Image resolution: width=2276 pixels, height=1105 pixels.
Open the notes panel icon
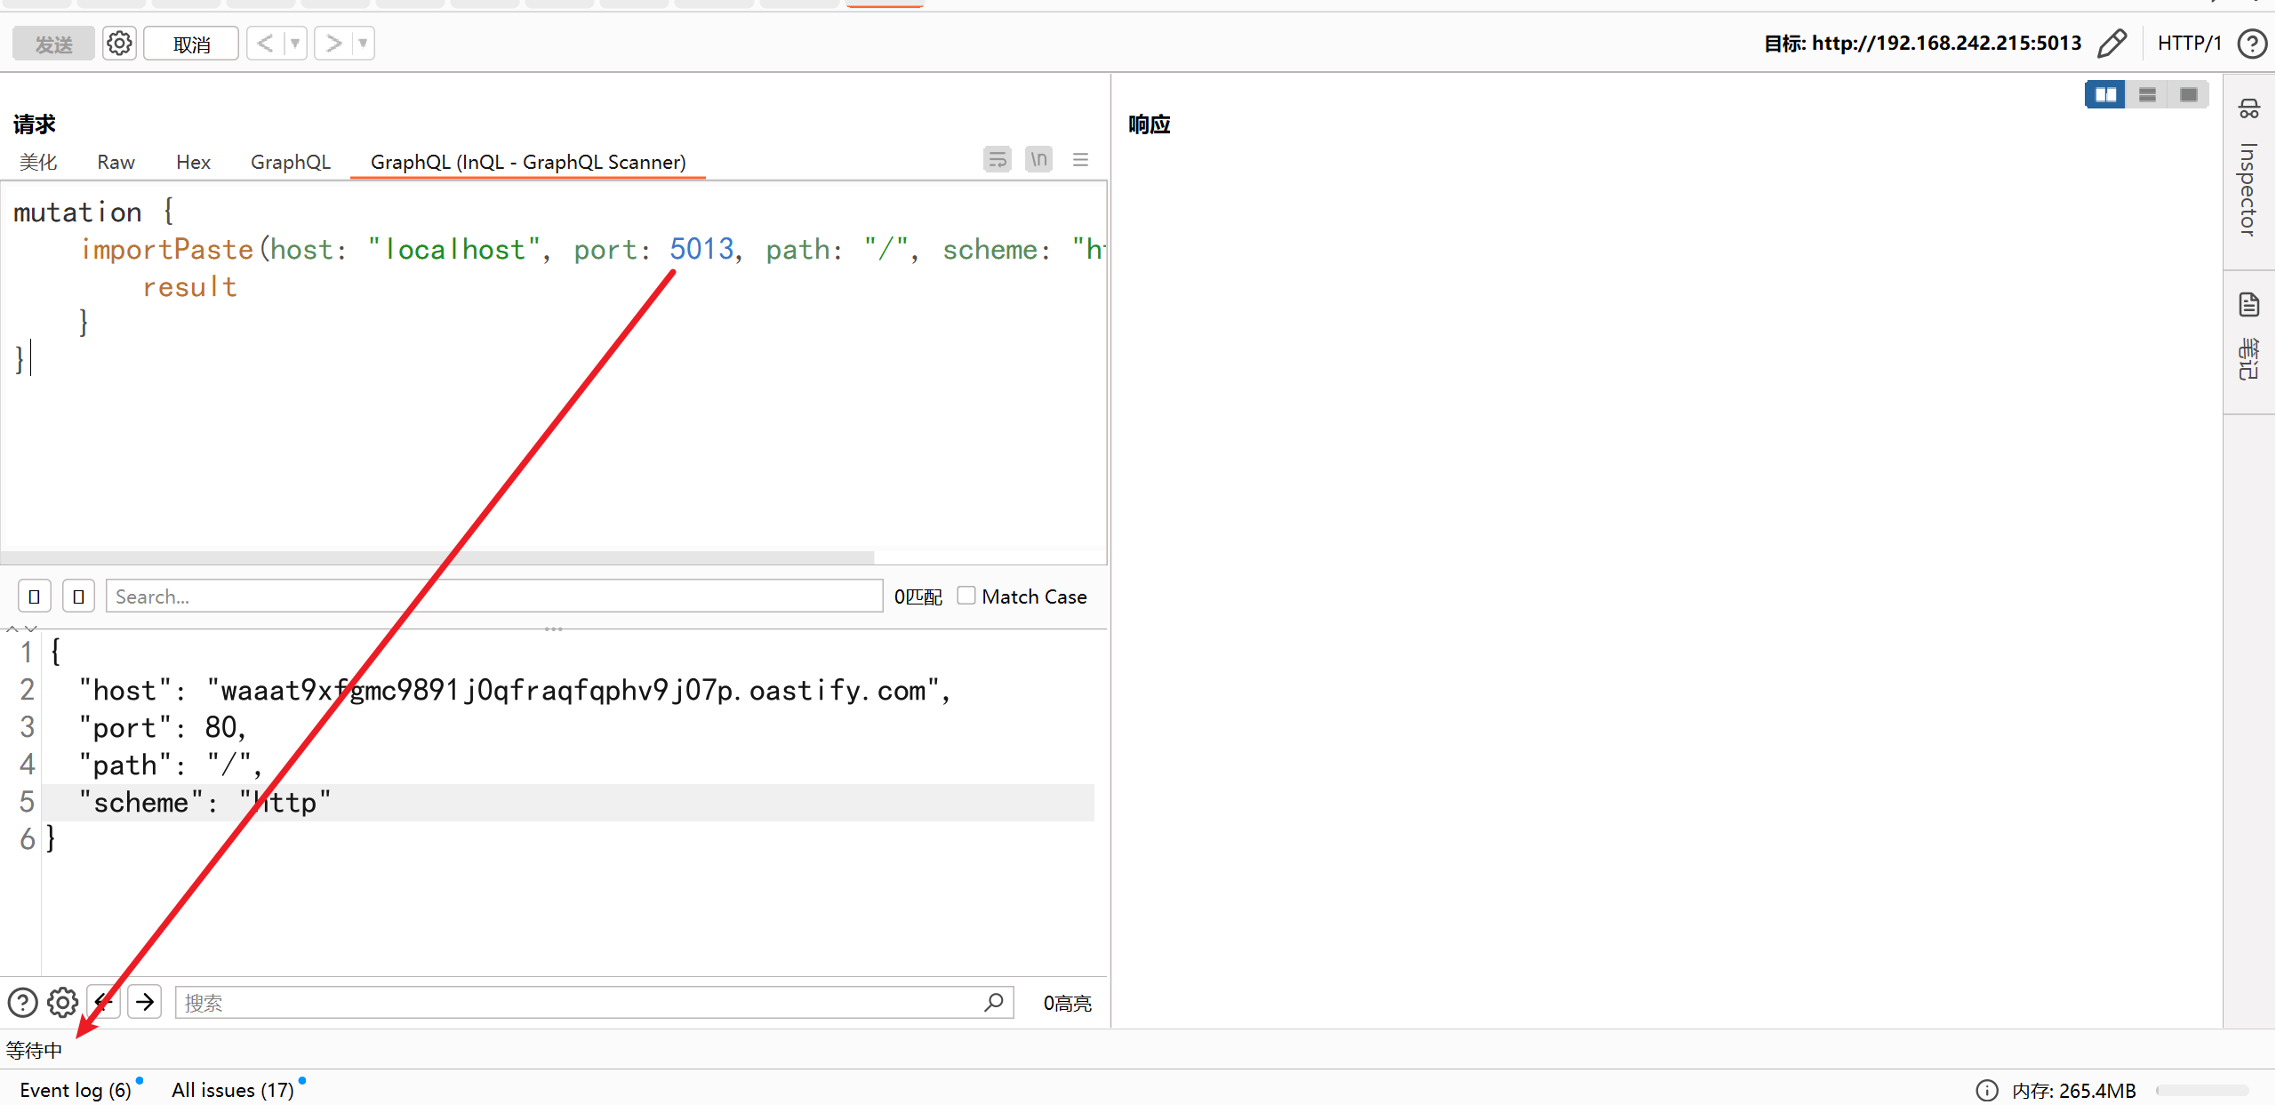click(2248, 306)
